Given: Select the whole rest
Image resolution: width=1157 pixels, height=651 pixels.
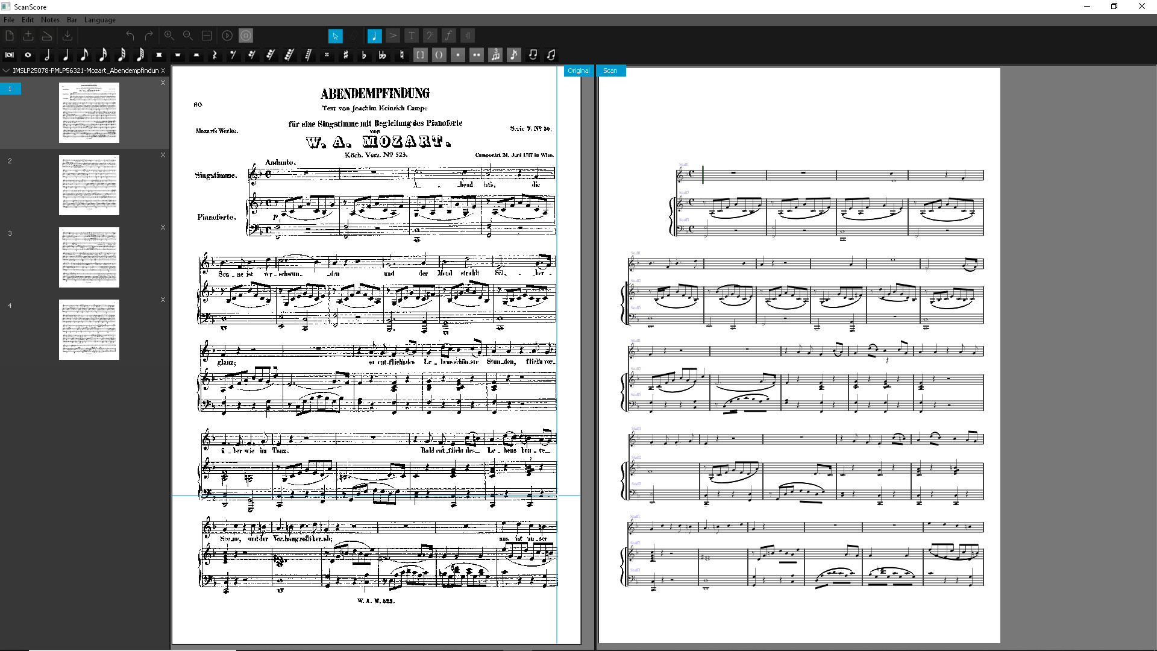Looking at the screenshot, I should tap(178, 55).
